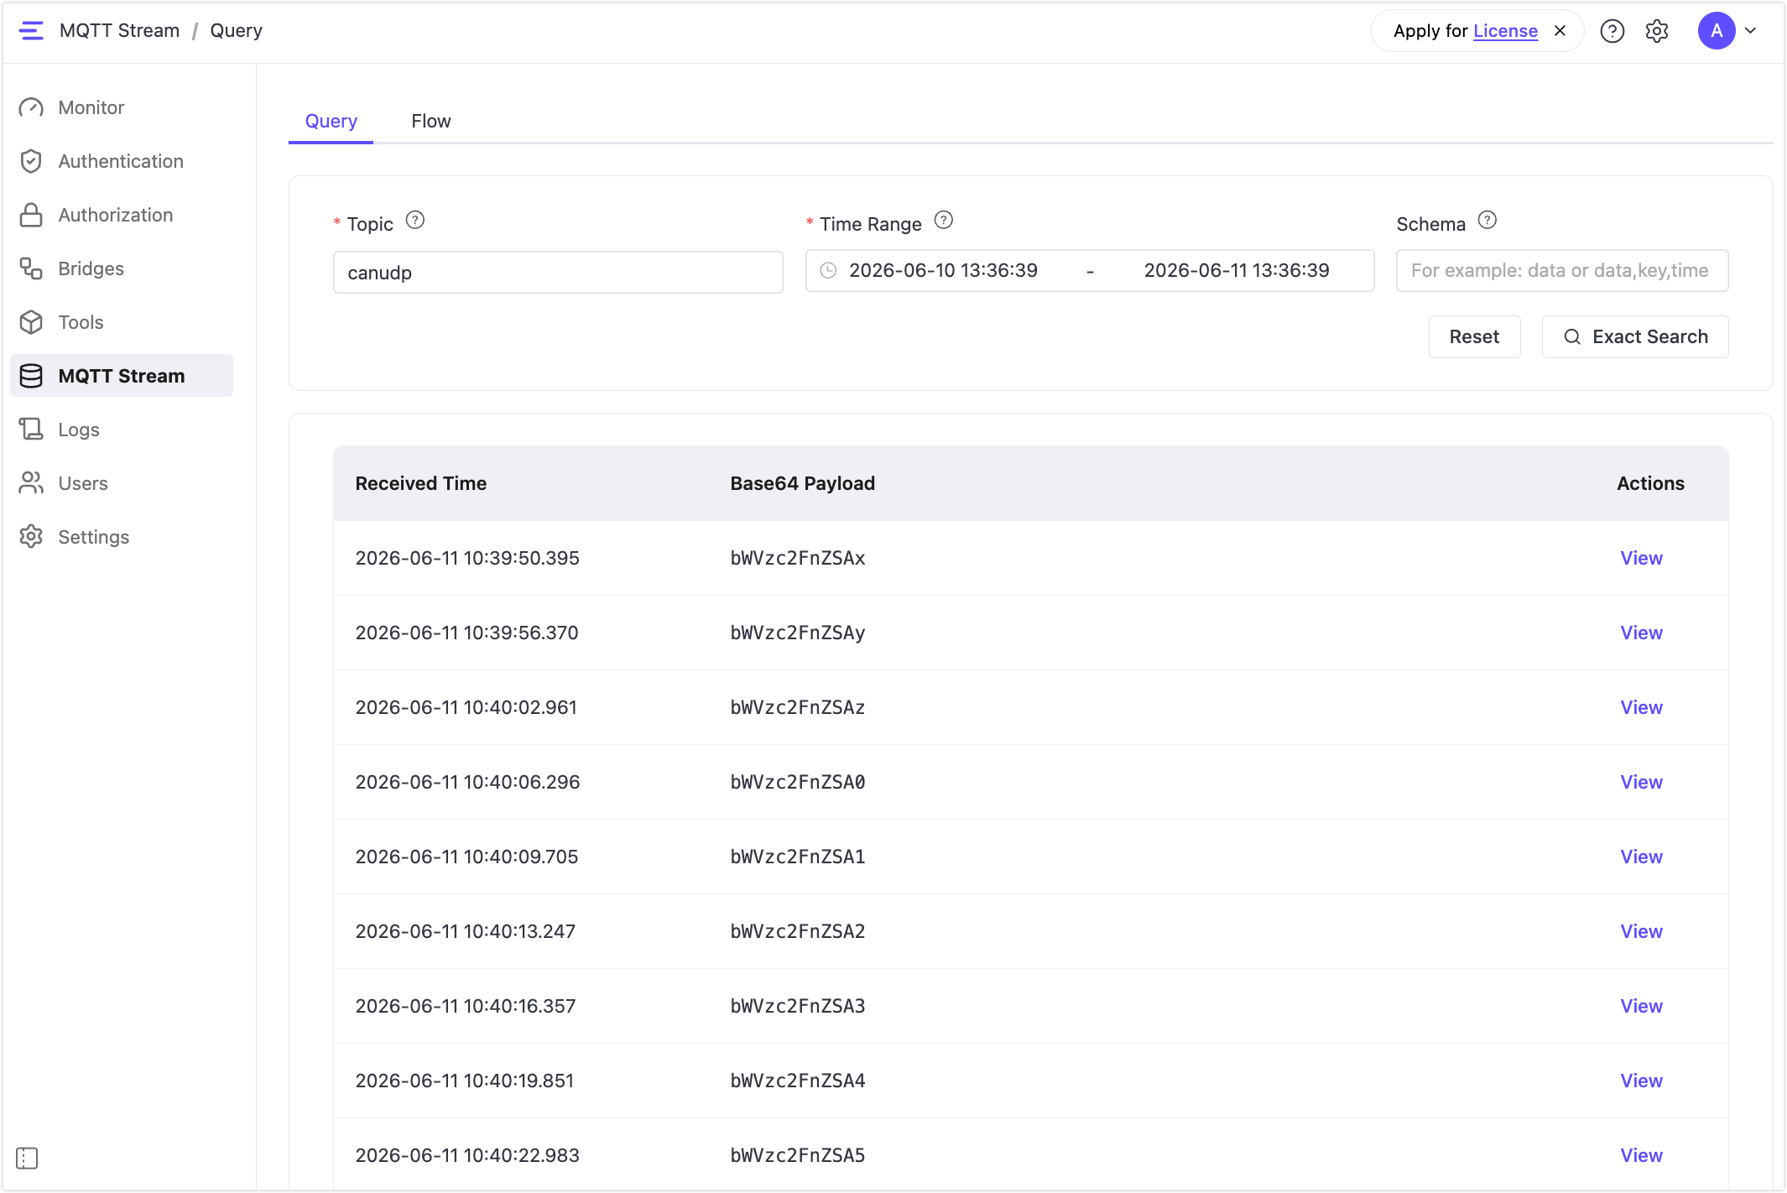View the message with payload bWVzc2FnZSA5
Viewport: 1787px width, 1193px height.
(1641, 1155)
